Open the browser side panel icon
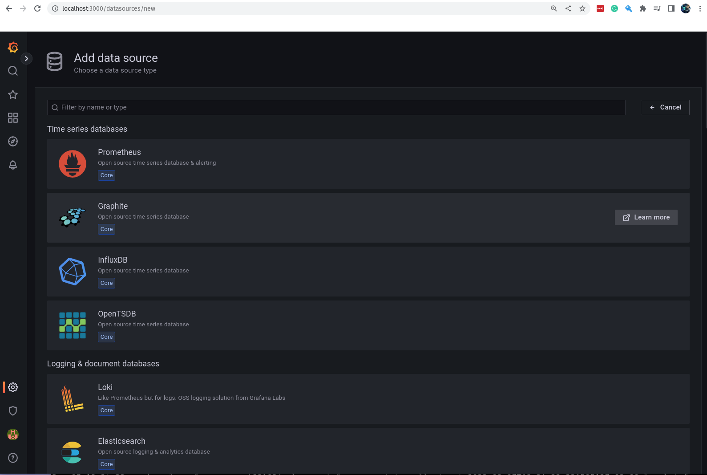The height and width of the screenshot is (475, 707). coord(671,8)
